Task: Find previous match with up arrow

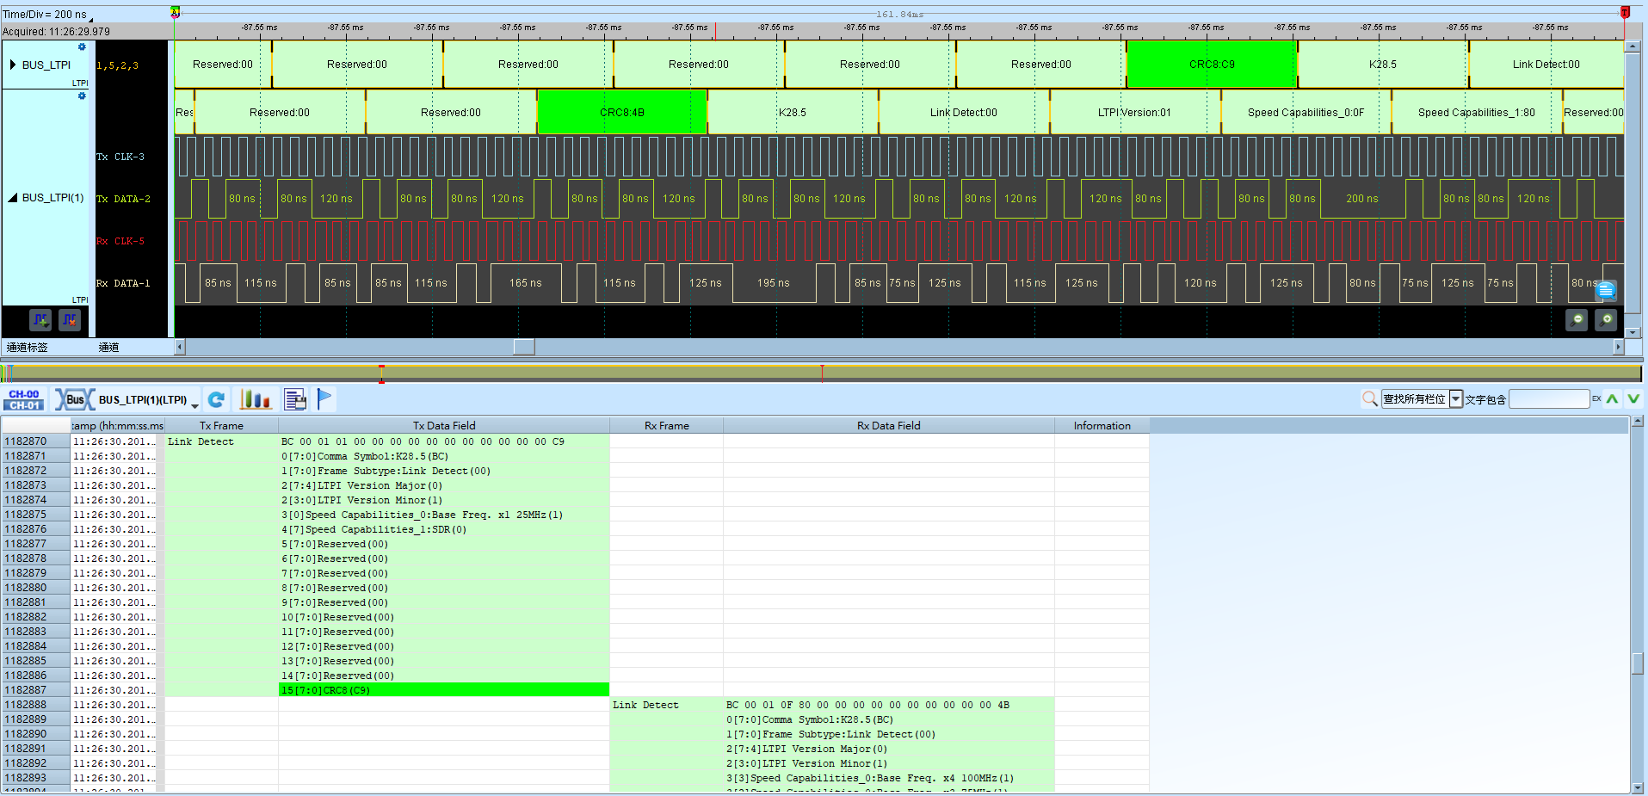Action: point(1612,398)
